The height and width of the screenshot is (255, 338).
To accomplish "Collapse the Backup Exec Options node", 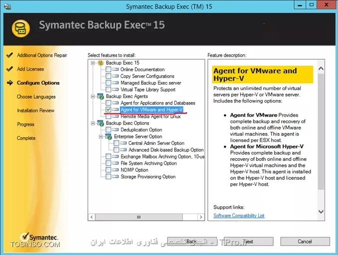I will [93, 123].
